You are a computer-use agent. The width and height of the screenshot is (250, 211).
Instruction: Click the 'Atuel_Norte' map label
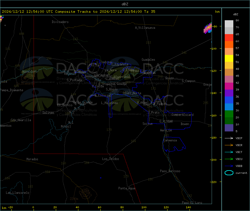pyautogui.click(x=132, y=93)
